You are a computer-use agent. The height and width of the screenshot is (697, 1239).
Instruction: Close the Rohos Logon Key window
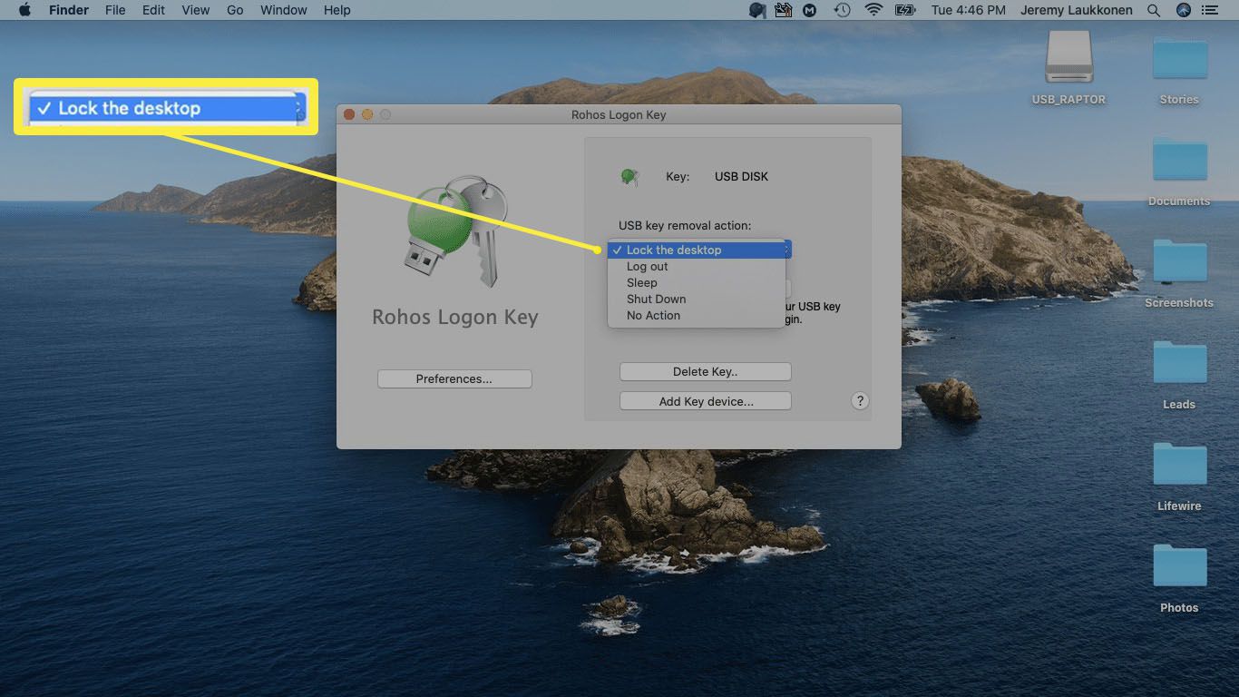[349, 114]
